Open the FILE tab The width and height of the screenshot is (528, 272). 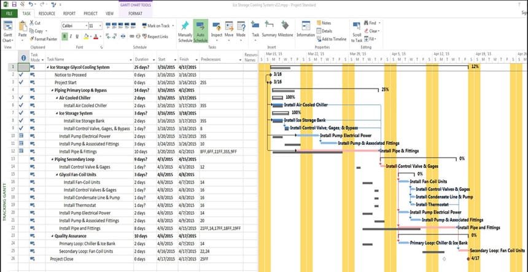point(9,14)
